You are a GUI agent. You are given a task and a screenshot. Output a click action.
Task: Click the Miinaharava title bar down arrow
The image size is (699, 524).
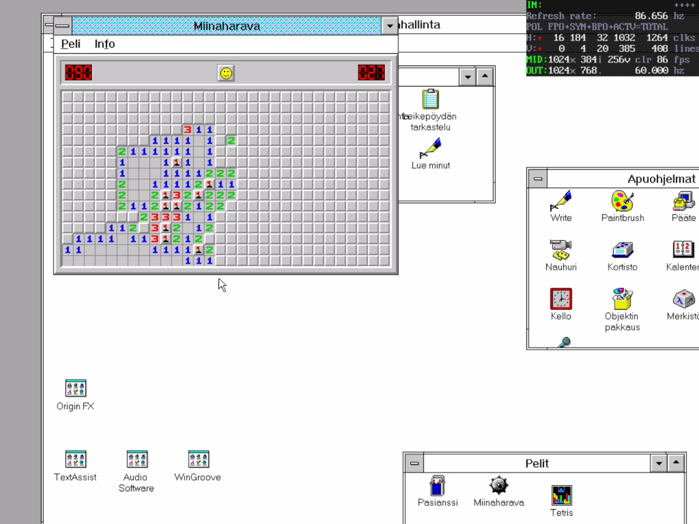click(390, 26)
